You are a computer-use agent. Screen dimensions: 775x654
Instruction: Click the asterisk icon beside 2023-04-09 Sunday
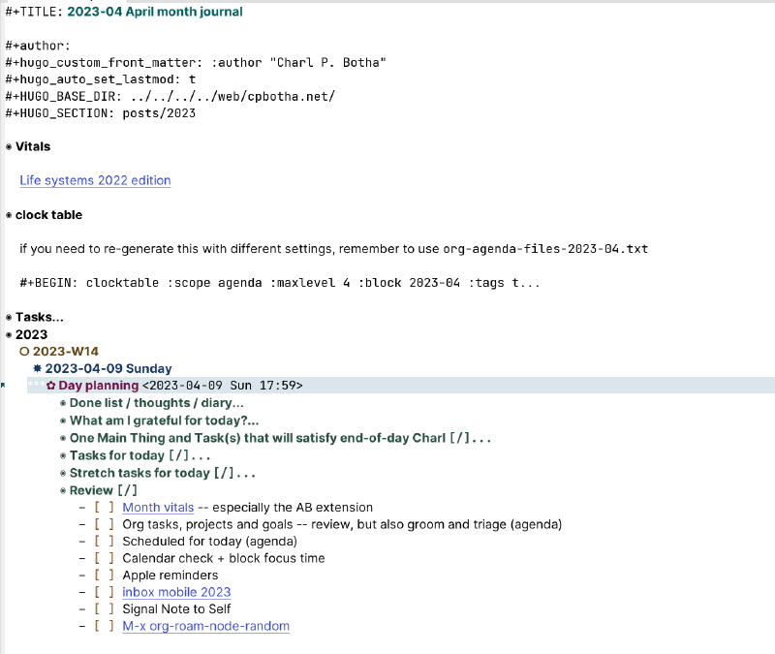pyautogui.click(x=37, y=368)
